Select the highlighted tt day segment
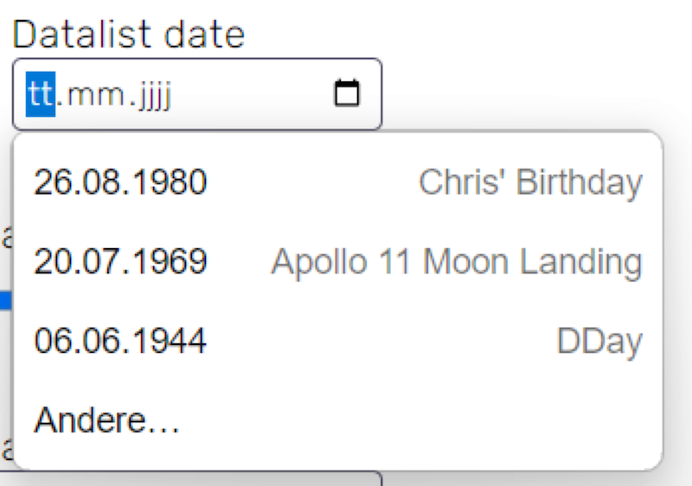692x486 pixels. tap(41, 94)
